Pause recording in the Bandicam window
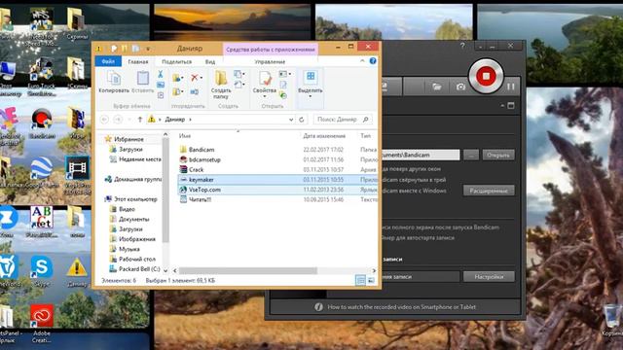This screenshot has height=350, width=623. coord(511,87)
